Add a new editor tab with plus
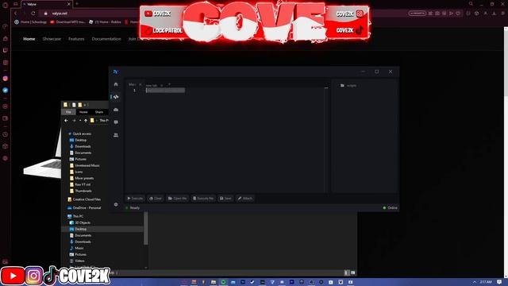The image size is (508, 286). (169, 85)
